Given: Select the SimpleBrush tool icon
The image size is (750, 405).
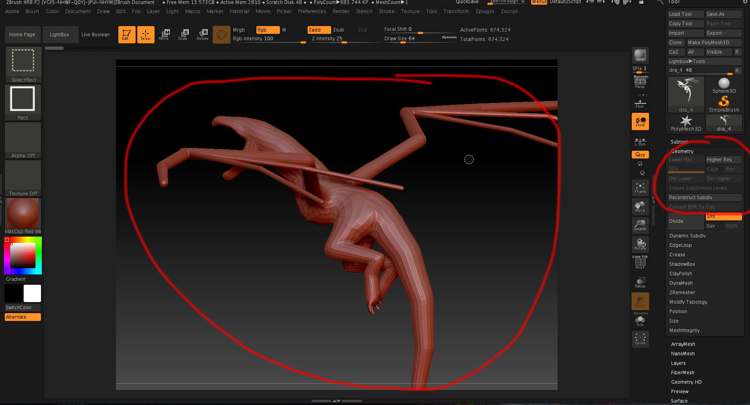Looking at the screenshot, I should pyautogui.click(x=724, y=104).
